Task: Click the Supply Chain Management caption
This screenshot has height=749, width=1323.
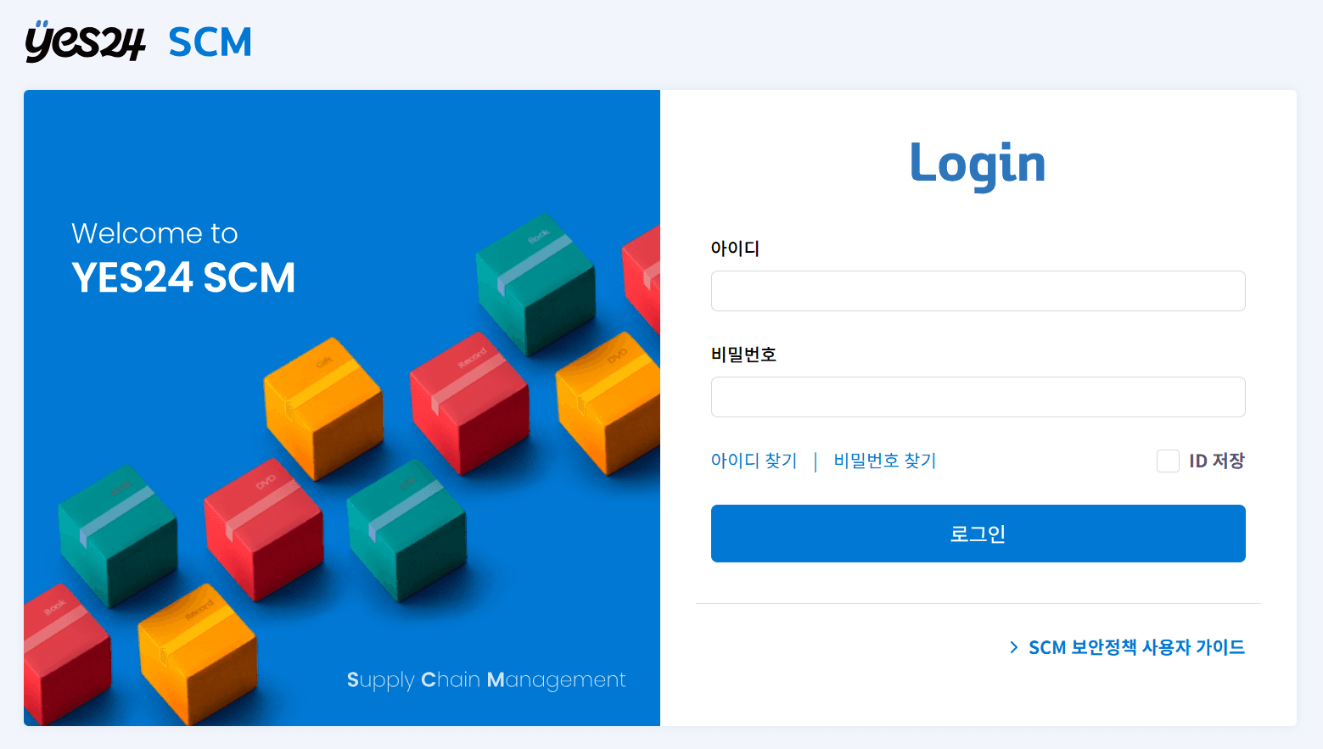Action: pyautogui.click(x=486, y=680)
